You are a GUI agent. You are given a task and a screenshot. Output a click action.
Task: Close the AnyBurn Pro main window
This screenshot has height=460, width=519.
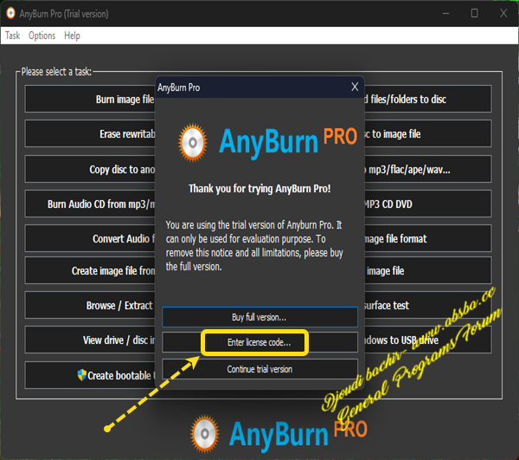503,13
